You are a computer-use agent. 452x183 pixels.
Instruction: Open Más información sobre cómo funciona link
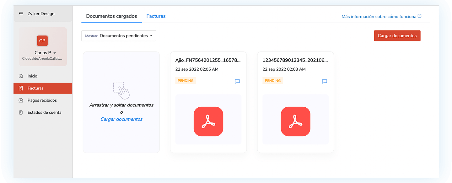pos(379,17)
